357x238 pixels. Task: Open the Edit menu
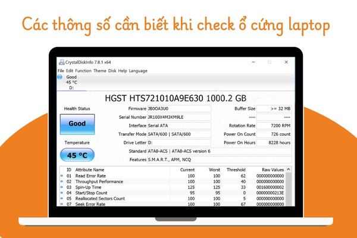70,71
